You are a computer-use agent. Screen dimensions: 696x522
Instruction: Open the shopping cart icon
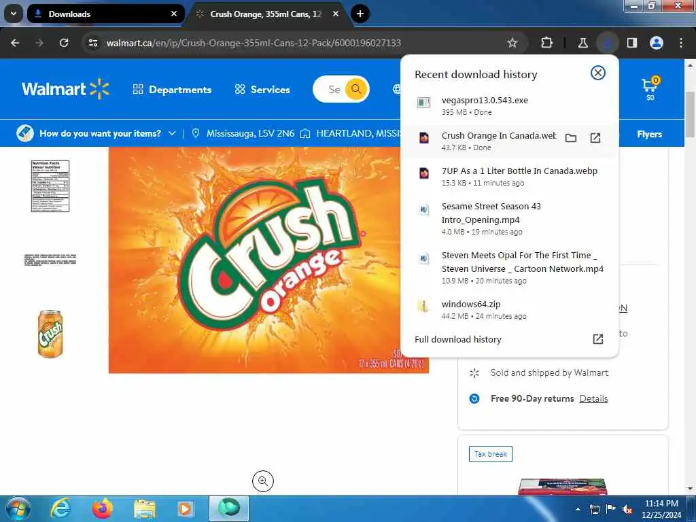[650, 88]
